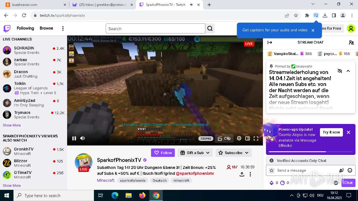Open the Windows Start menu
Viewport: 358px width, 201px height.
(x=7, y=195)
